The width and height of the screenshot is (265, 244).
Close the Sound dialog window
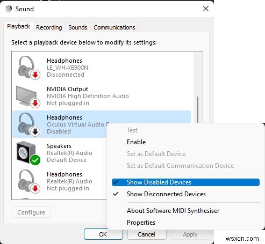coord(206,9)
